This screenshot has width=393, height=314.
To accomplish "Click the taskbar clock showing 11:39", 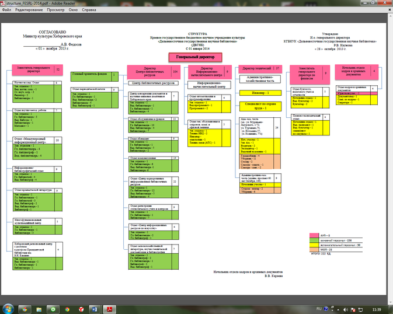I will point(377,310).
